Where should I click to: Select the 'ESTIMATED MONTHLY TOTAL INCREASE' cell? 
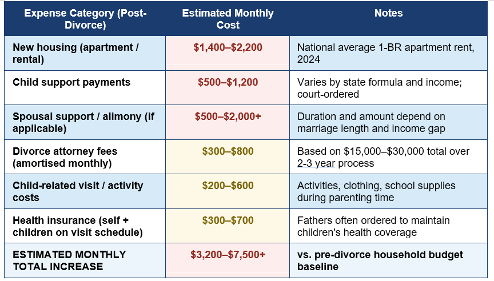click(x=85, y=260)
